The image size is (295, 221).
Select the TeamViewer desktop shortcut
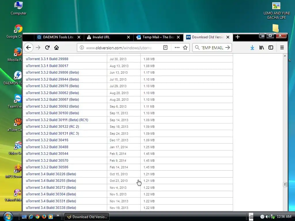[x=16, y=102]
